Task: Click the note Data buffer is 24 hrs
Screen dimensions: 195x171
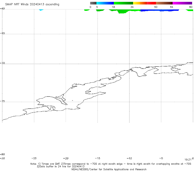Action: [61, 167]
